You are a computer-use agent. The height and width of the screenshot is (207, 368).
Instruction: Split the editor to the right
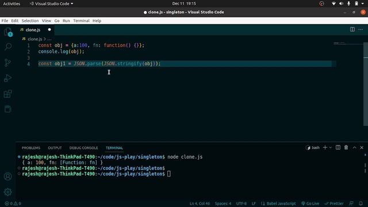coord(352,29)
